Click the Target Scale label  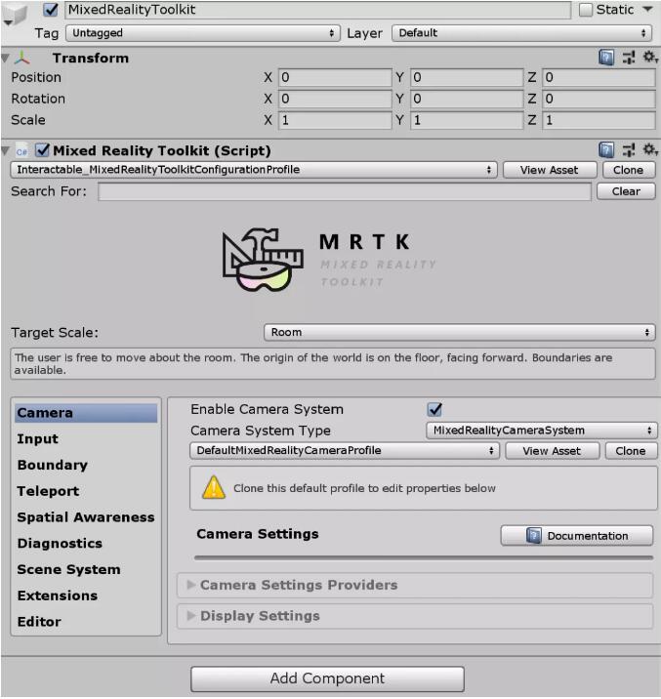55,333
